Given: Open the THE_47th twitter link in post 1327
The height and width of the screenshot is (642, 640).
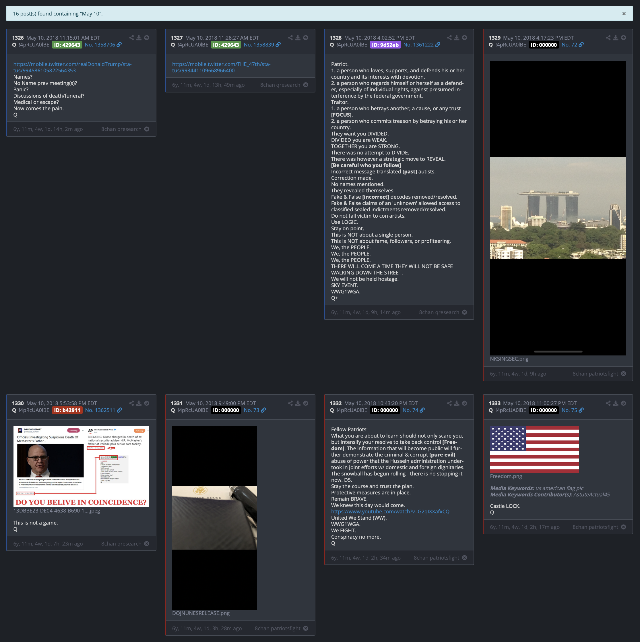Looking at the screenshot, I should pyautogui.click(x=221, y=67).
